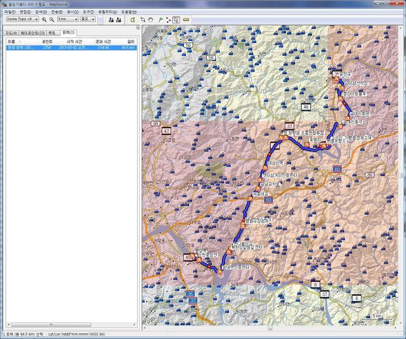The height and width of the screenshot is (339, 406).
Task: Click the Receive from Device toolbar icon
Action: tap(119, 20)
